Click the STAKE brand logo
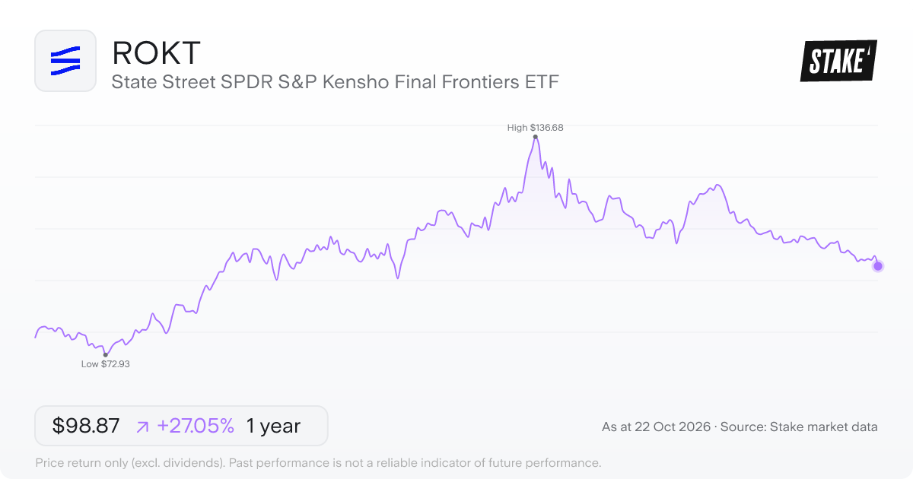This screenshot has height=479, width=913. [838, 61]
